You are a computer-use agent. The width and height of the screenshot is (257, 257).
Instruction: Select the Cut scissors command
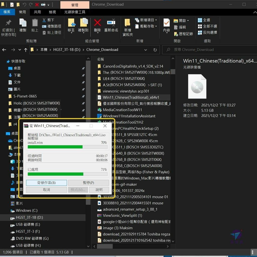pyautogui.click(x=48, y=20)
